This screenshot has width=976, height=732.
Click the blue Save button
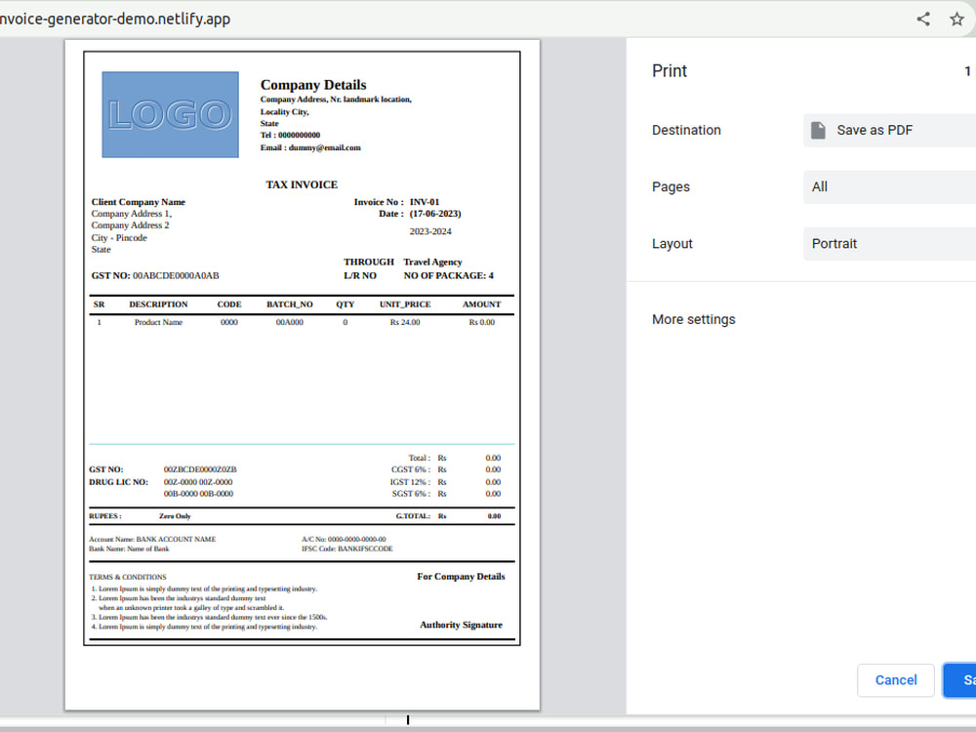959,679
